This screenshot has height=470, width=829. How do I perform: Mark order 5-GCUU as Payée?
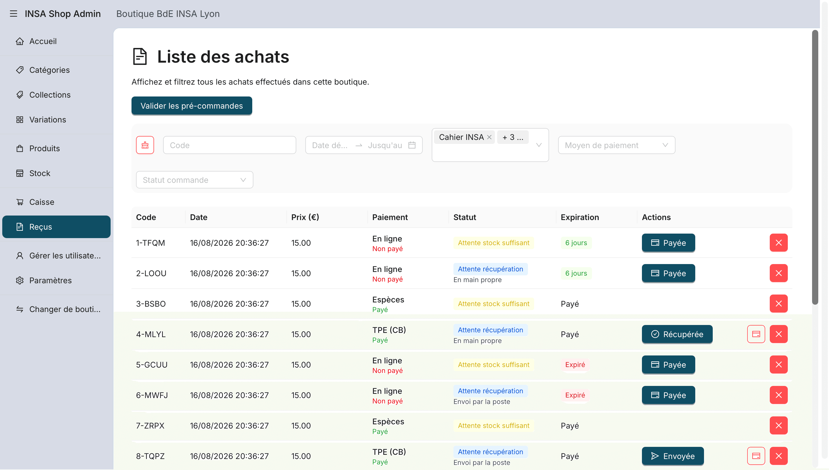668,365
